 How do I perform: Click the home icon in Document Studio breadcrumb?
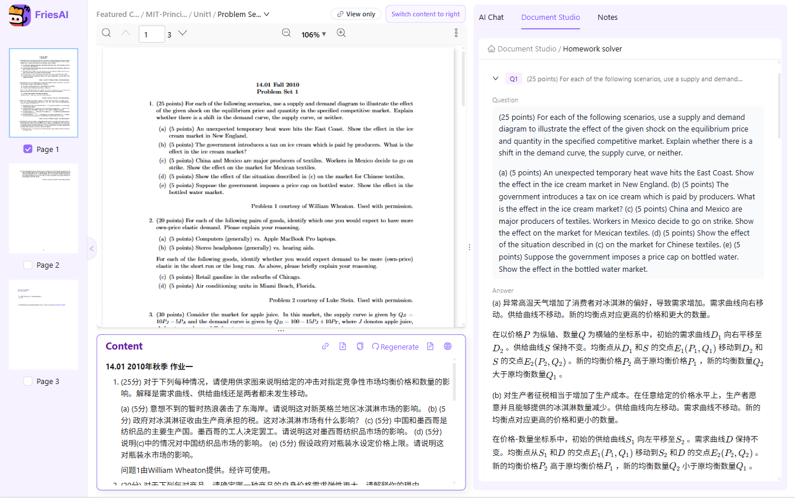click(491, 49)
